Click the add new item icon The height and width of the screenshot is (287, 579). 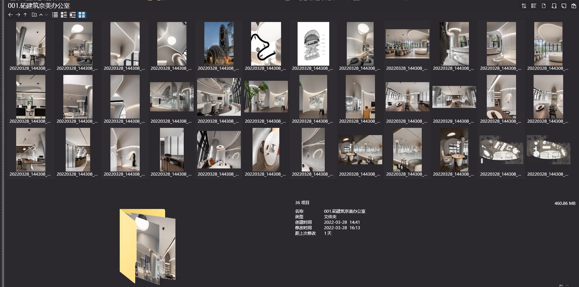(x=554, y=6)
